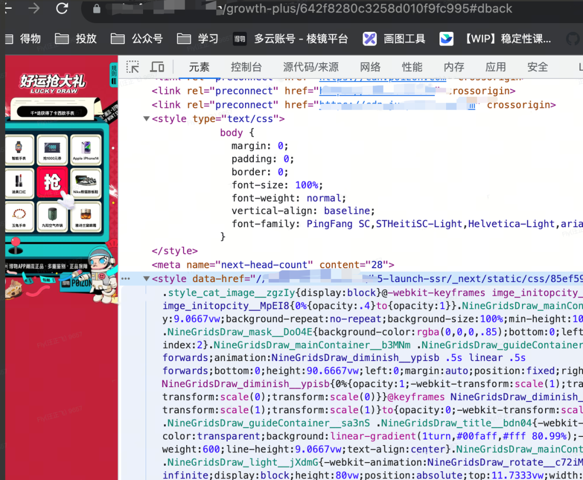Click the .style_cat_image__zgzIy text

click(x=230, y=293)
